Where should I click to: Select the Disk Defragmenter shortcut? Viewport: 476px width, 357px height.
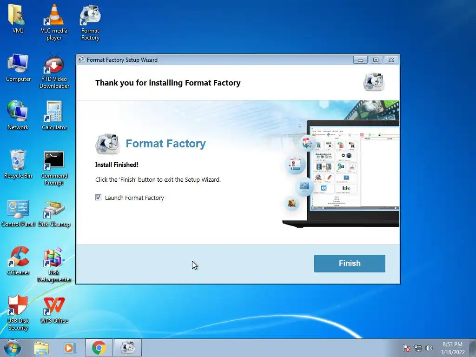coord(54,264)
